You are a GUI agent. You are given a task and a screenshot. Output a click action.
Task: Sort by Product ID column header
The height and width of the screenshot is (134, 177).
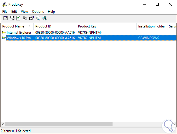click(55, 26)
